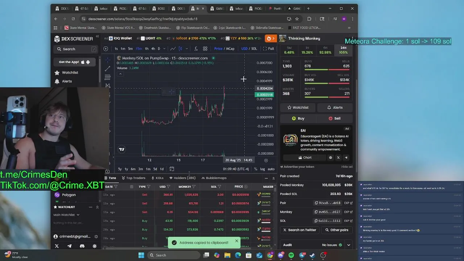Click chart settings gear near time axis

pyautogui.click(x=266, y=160)
